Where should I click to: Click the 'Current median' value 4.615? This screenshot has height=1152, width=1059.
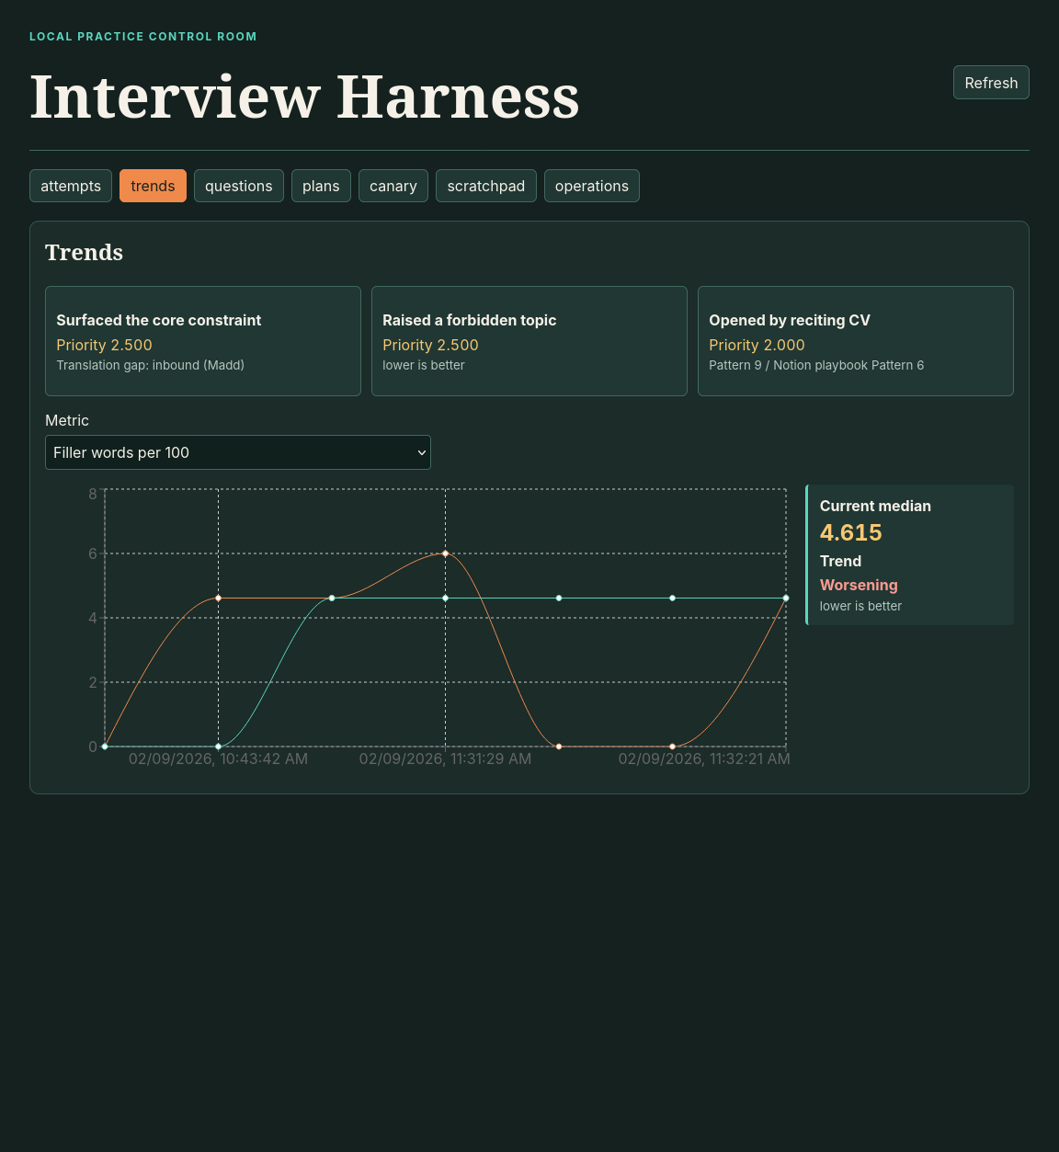tap(851, 532)
